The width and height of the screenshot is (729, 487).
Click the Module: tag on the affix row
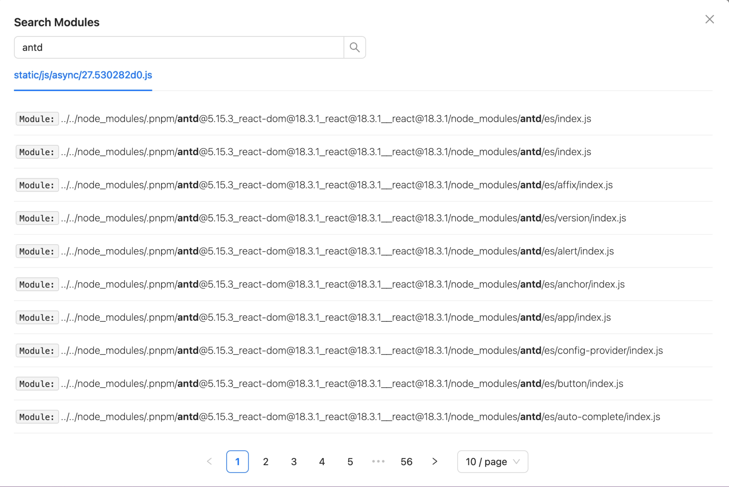click(x=37, y=185)
